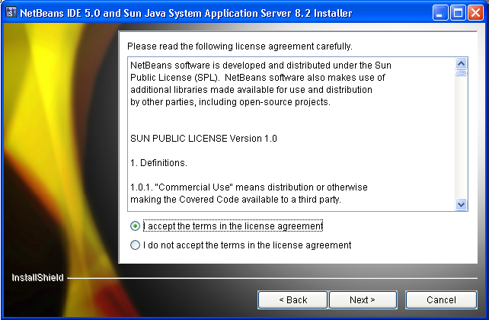Click the license text scrollbar thumb
Image resolution: width=489 pixels, height=320 pixels.
[x=462, y=72]
